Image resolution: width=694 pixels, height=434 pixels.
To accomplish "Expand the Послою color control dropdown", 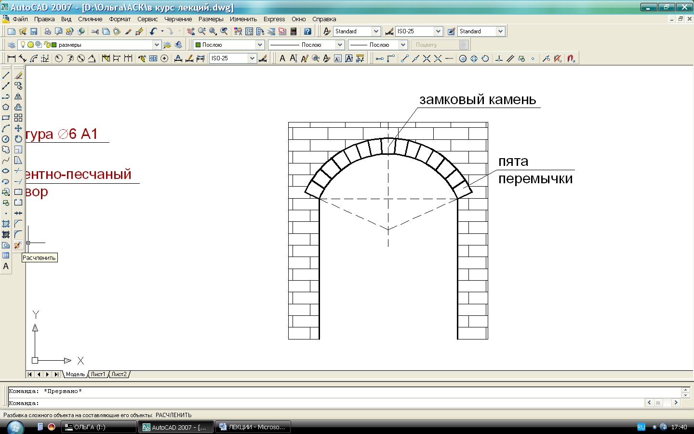I will tap(260, 45).
